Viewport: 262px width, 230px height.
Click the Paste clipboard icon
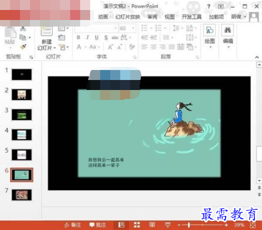click(11, 32)
